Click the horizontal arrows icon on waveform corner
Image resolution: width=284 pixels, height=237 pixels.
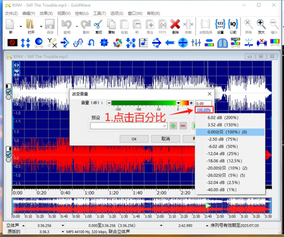pyautogui.click(x=16, y=65)
